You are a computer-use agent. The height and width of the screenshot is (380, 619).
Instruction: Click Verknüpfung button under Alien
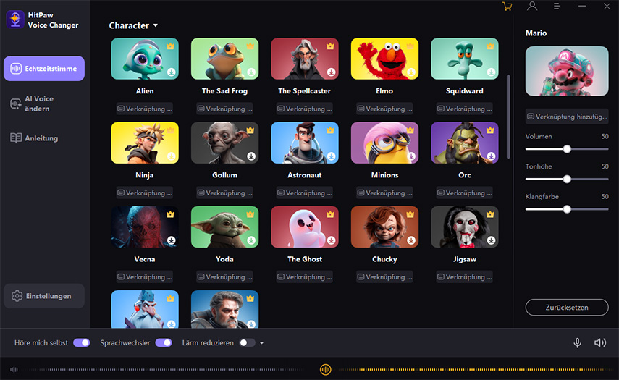click(145, 109)
